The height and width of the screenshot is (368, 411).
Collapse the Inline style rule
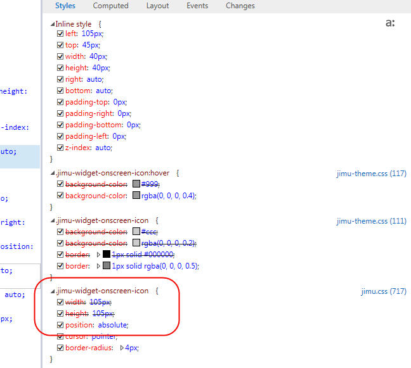[x=53, y=24]
